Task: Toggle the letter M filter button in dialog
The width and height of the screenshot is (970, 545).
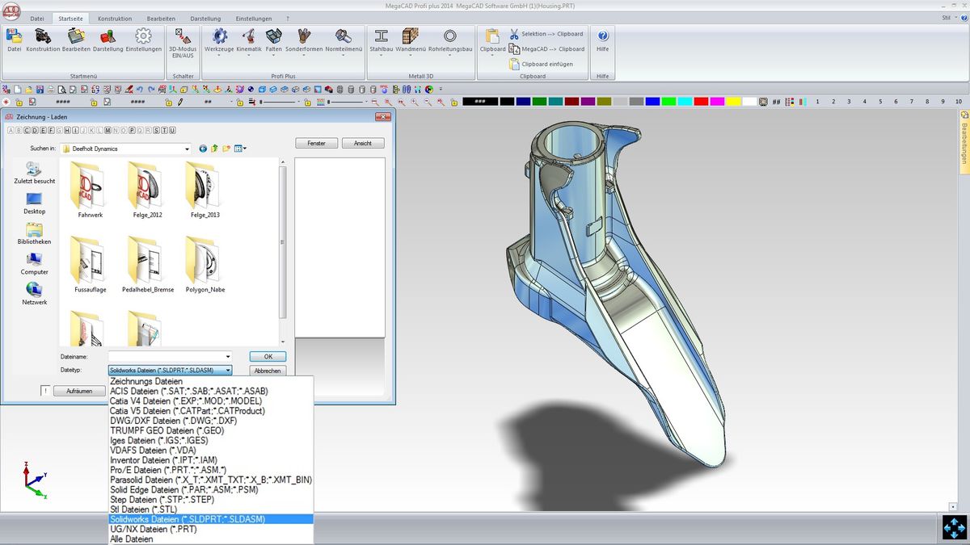Action: [x=108, y=130]
